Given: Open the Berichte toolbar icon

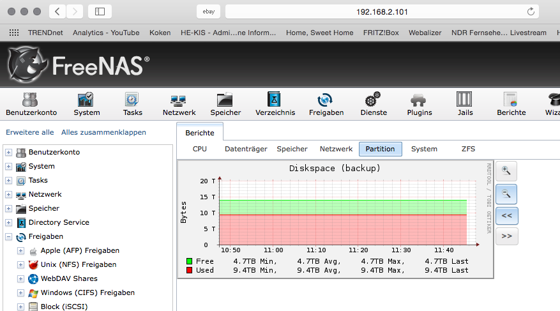Looking at the screenshot, I should pos(511,104).
